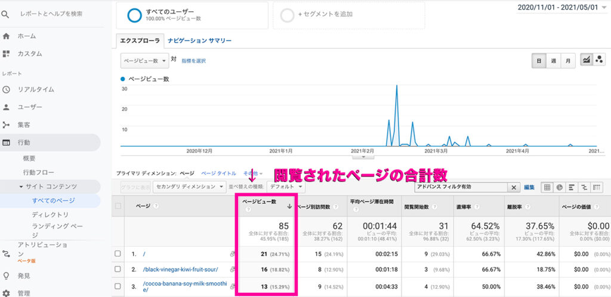The image size is (611, 297).
Task: Click the Acquisition arrows icon
Action: coord(6,125)
